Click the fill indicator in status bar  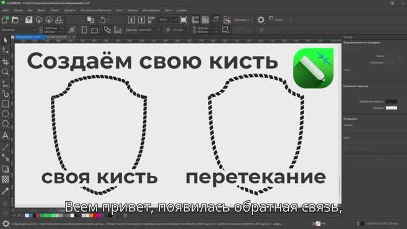coord(318,223)
